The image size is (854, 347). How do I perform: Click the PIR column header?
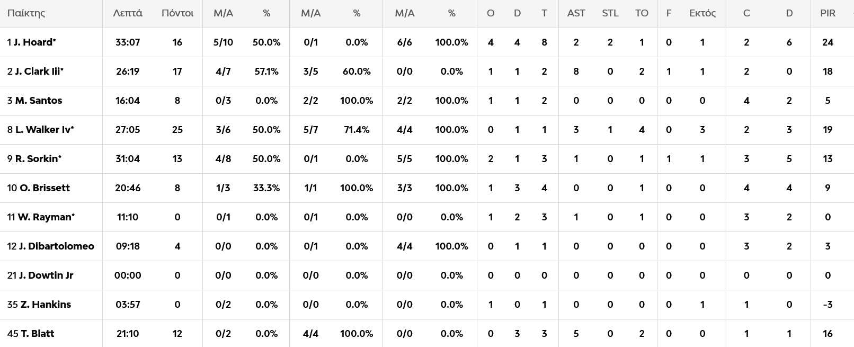[x=828, y=13]
